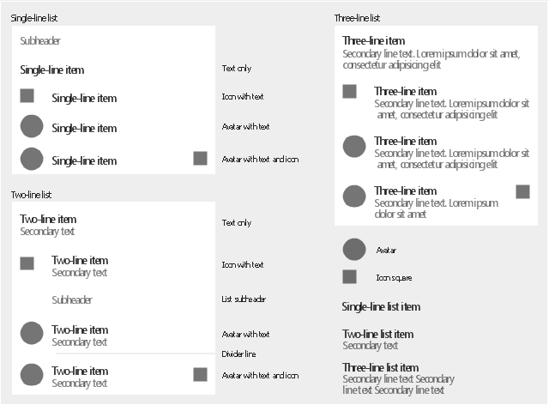Select the text-only Single-line item
549x405 pixels.
click(x=52, y=70)
